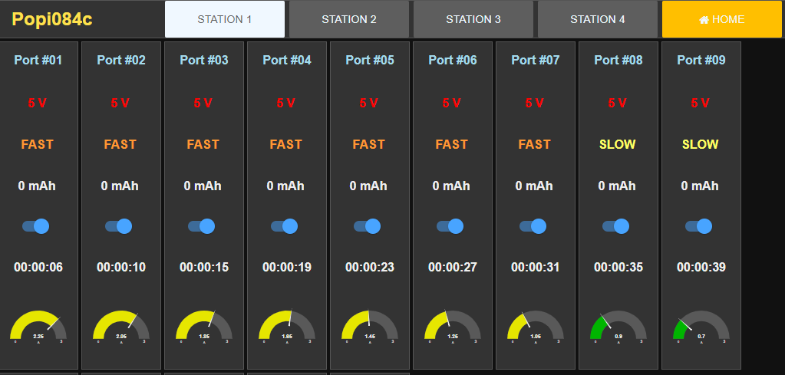Image resolution: width=785 pixels, height=375 pixels.
Task: Click the FAST label on Port #07
Action: click(534, 144)
